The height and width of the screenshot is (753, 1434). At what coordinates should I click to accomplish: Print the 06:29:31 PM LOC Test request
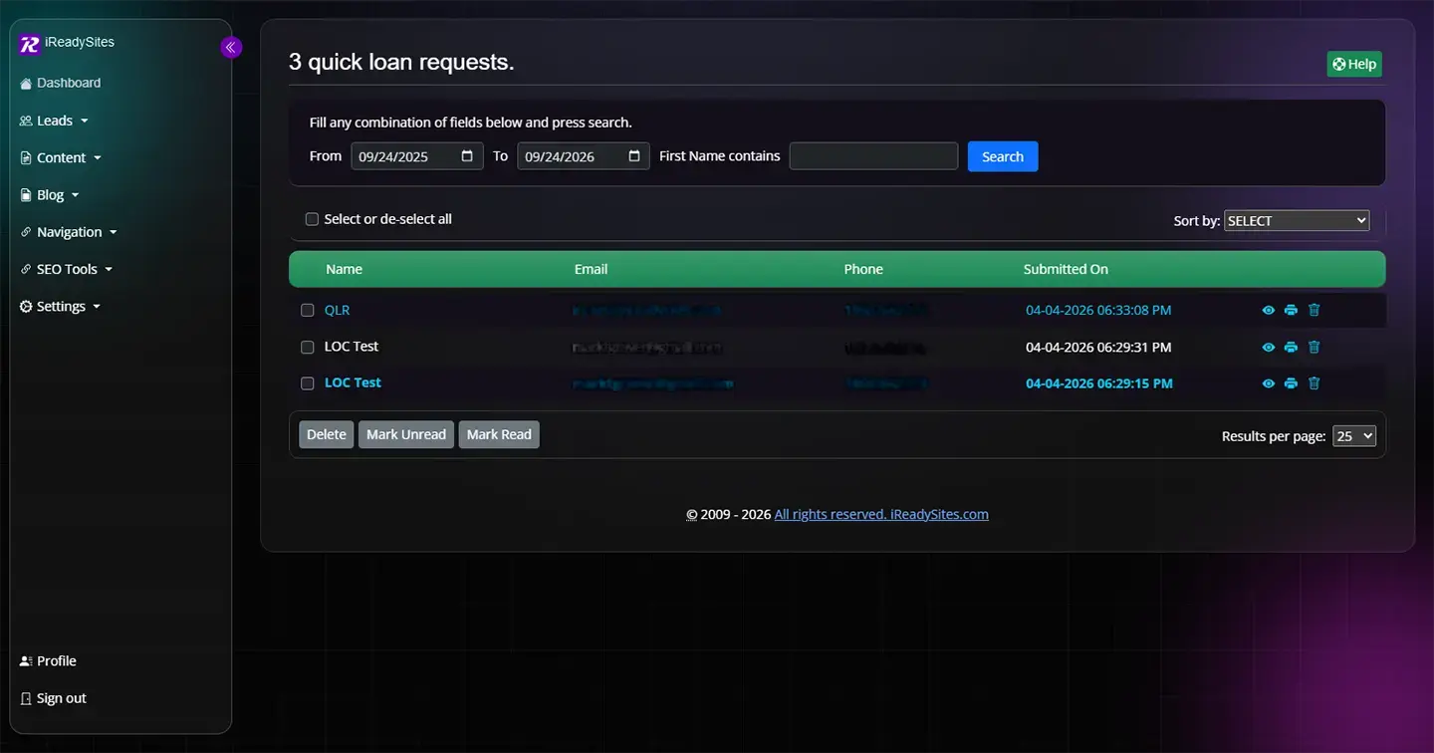coord(1291,347)
